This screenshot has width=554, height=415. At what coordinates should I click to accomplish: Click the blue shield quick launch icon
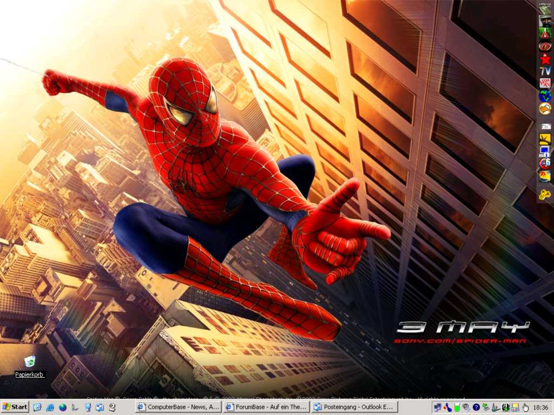tap(87, 407)
